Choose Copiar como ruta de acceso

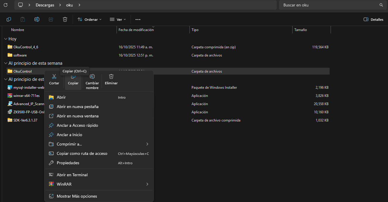82,153
